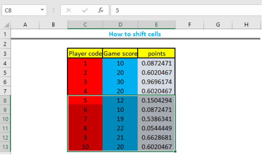Click the 'How to shift cells' title cell
The width and height of the screenshot is (262, 155).
tap(135, 34)
